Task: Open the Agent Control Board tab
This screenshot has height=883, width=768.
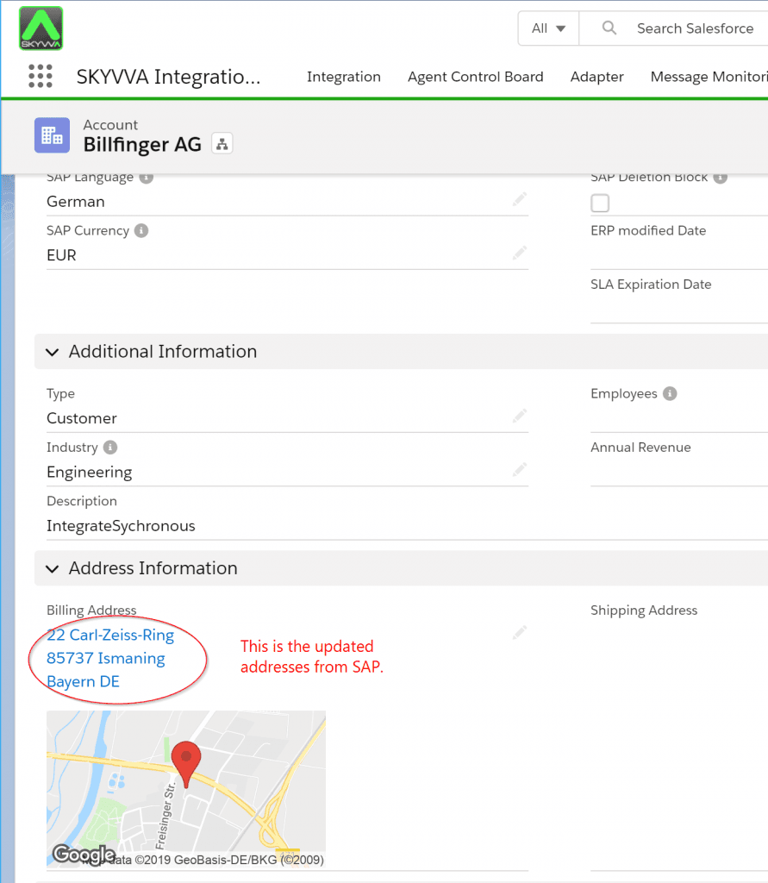Action: pyautogui.click(x=475, y=77)
